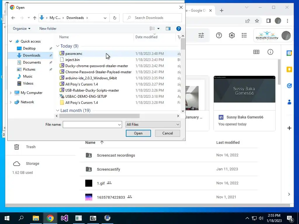This screenshot has width=299, height=224.
Task: Open Trash in Drive sidebar
Action: tap(30, 147)
